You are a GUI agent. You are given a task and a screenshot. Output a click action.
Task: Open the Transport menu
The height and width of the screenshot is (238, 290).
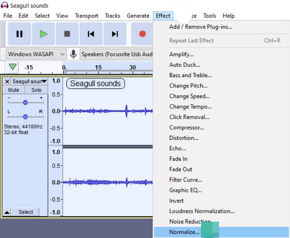tap(87, 16)
